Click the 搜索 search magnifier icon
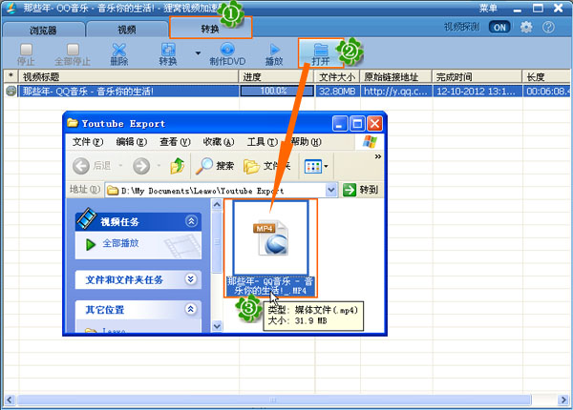This screenshot has height=410, width=573. (204, 166)
